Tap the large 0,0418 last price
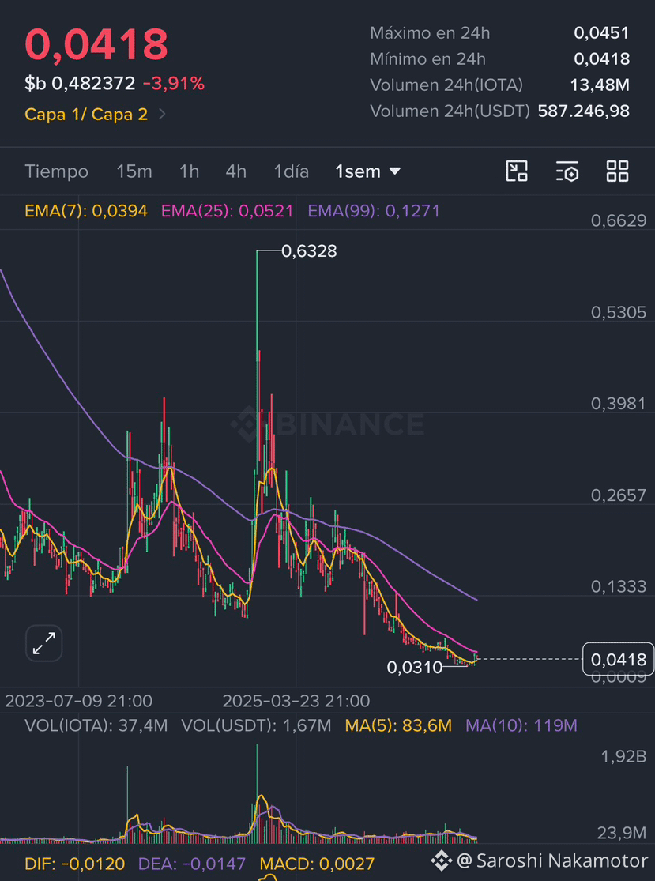The height and width of the screenshot is (881, 655). 96,44
